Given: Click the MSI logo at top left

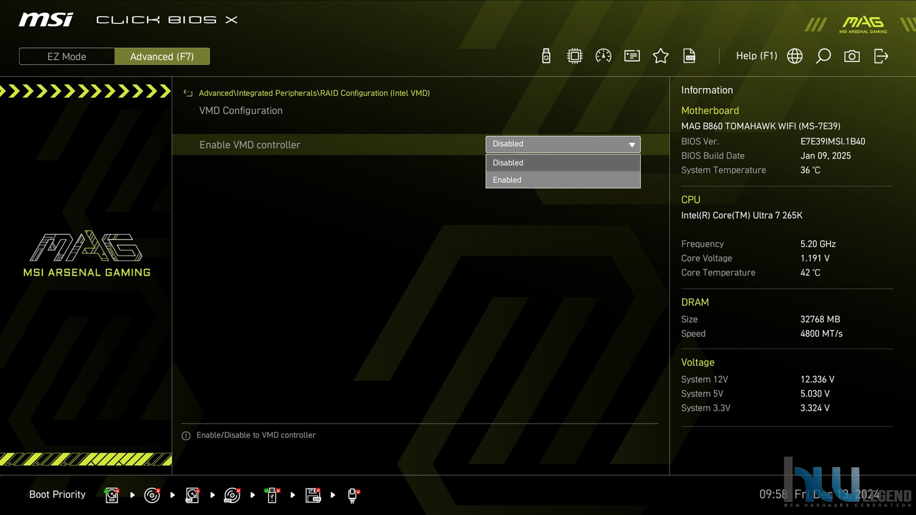Looking at the screenshot, I should click(46, 20).
